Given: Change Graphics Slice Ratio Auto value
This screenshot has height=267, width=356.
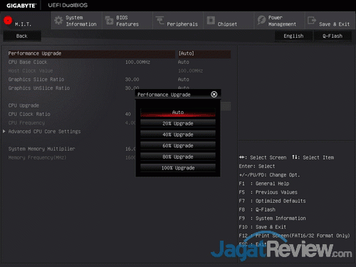Looking at the screenshot, I should (184, 80).
